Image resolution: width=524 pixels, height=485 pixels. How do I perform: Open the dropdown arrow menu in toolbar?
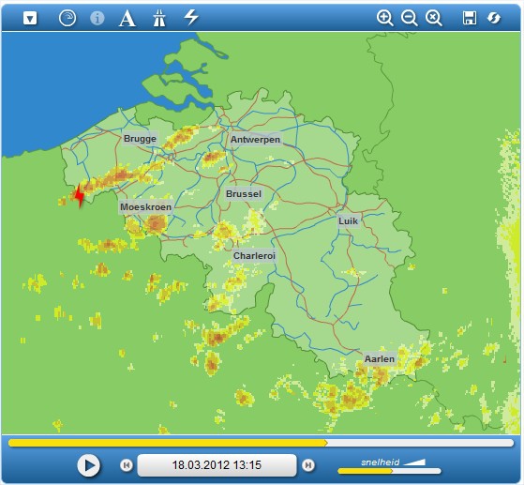coord(30,18)
